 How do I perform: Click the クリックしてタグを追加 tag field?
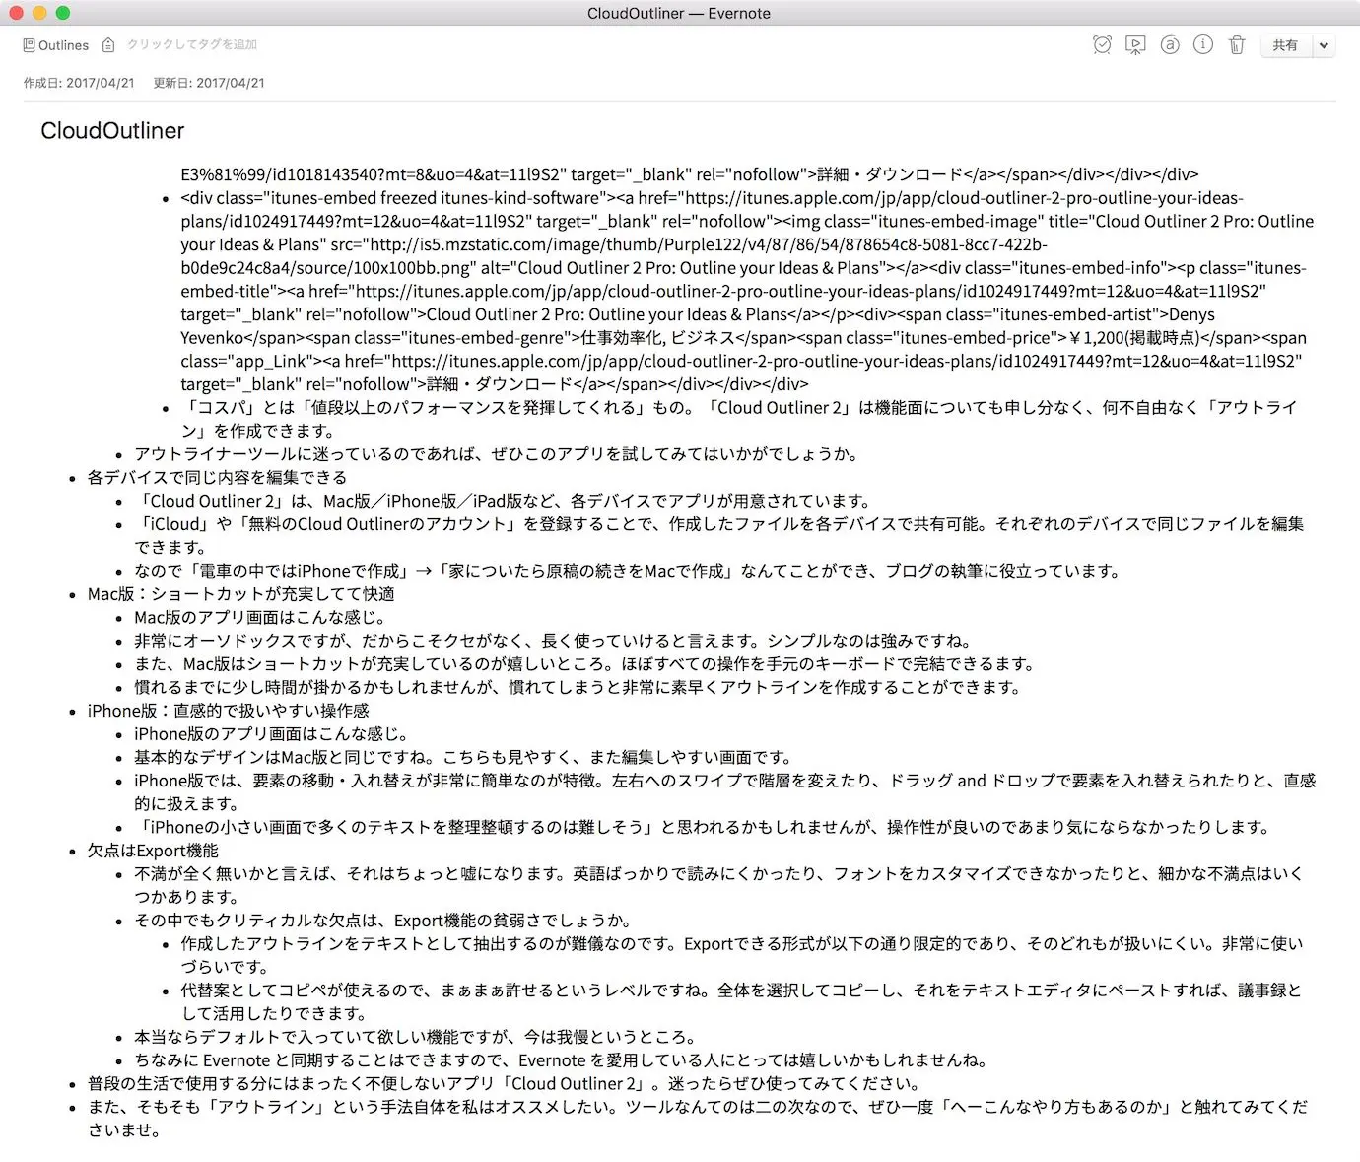click(x=192, y=44)
